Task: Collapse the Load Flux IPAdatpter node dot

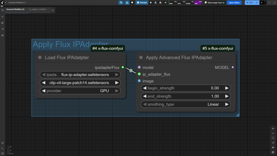Action: pos(40,57)
